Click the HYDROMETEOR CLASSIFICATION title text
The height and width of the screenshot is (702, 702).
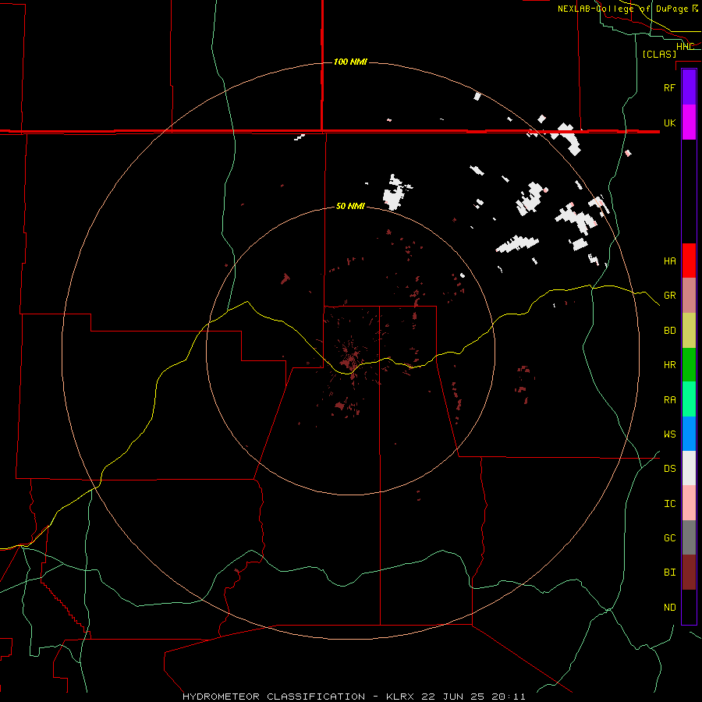(x=274, y=697)
